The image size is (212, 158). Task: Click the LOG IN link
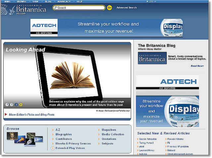pos(151,1)
